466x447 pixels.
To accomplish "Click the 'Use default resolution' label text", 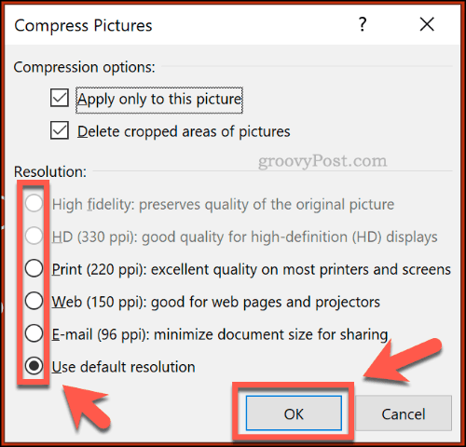I will 124,367.
